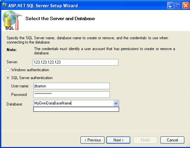The width and height of the screenshot is (190, 148).
Task: Expand the Database dropdown arrow
Action: click(116, 104)
